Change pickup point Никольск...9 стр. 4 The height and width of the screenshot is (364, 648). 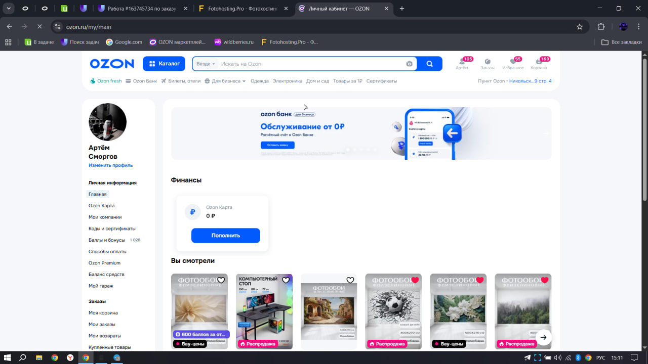531,81
